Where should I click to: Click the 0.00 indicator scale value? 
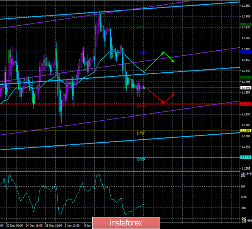[x=244, y=197]
